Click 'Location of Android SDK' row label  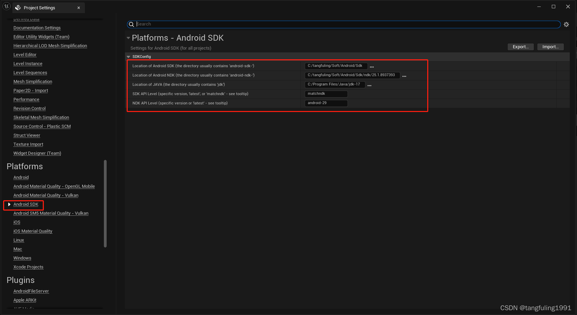pyautogui.click(x=193, y=66)
